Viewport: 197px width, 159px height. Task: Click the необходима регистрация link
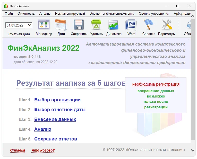coord(156,84)
